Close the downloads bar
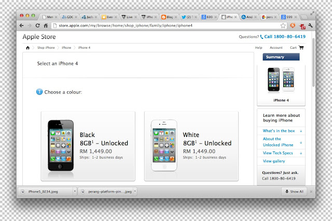Viewport: 332px width, 221px height. 311,191
